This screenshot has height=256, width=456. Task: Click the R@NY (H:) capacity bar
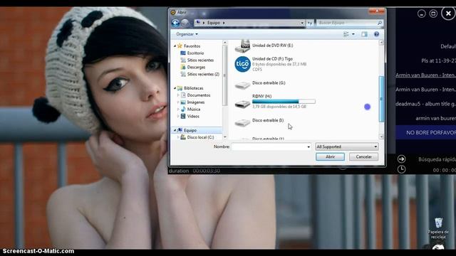tap(284, 101)
